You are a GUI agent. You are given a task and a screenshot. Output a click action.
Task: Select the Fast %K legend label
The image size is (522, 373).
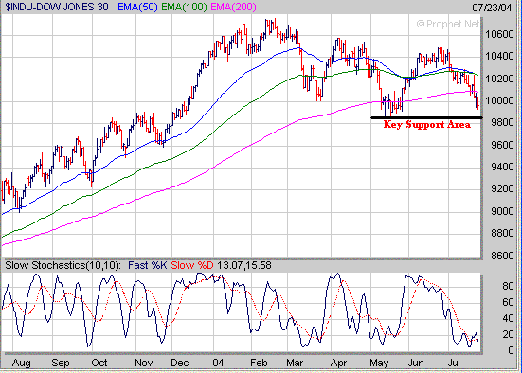(x=147, y=265)
